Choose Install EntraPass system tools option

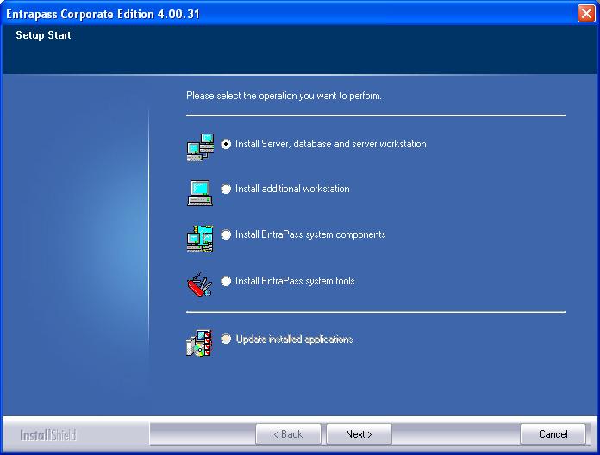pos(226,281)
